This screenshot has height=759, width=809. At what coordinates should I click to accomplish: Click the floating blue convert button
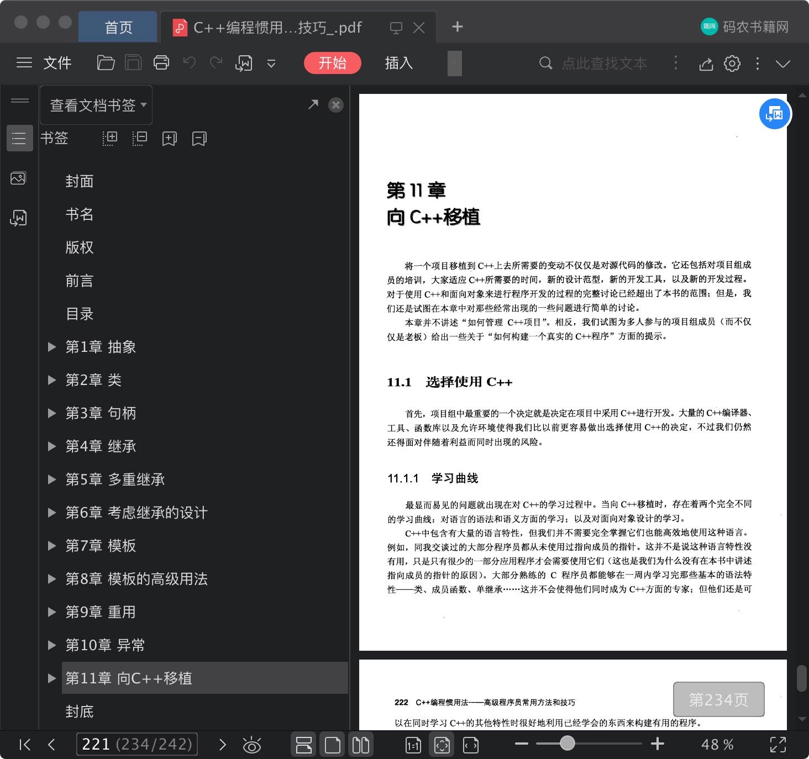(774, 114)
